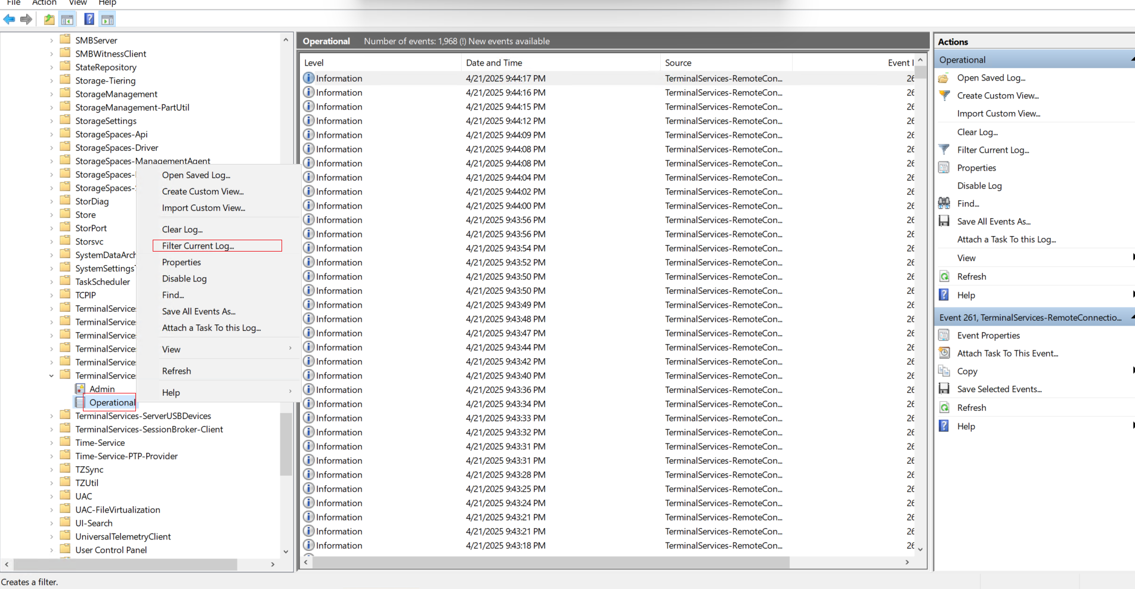
Task: Click info icon of 9:44:17 PM event
Action: point(309,78)
